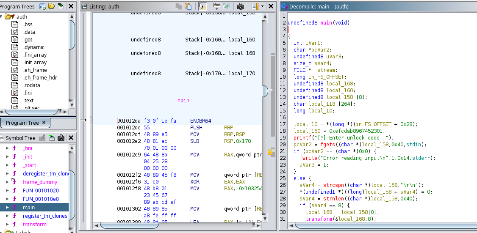Screen dimensions: 477x233
Task: Expand the transform function node
Action: click(x=7, y=225)
